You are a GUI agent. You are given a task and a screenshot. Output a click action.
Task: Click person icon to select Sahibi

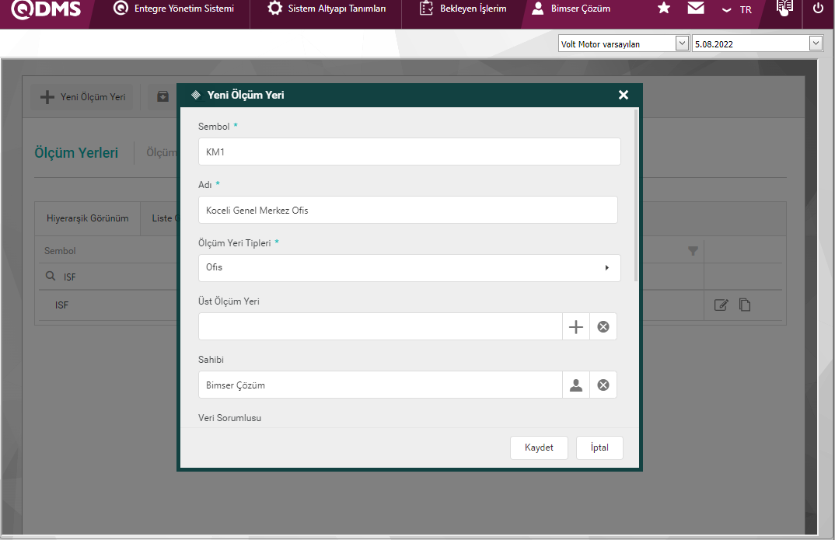point(575,385)
